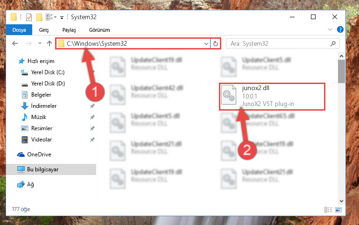Click the vertical scrollbar down arrow

[341, 201]
